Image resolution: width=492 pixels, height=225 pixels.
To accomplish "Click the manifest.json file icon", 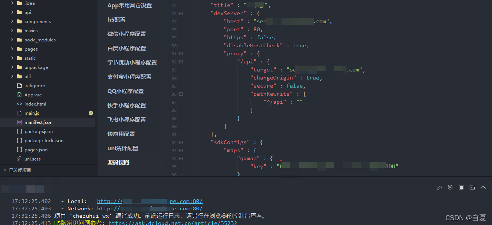I will [19, 122].
